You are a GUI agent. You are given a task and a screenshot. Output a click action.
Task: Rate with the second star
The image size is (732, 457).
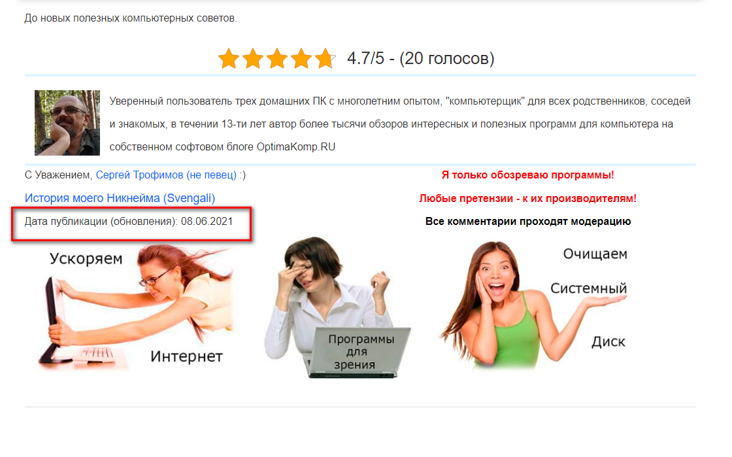click(x=253, y=59)
